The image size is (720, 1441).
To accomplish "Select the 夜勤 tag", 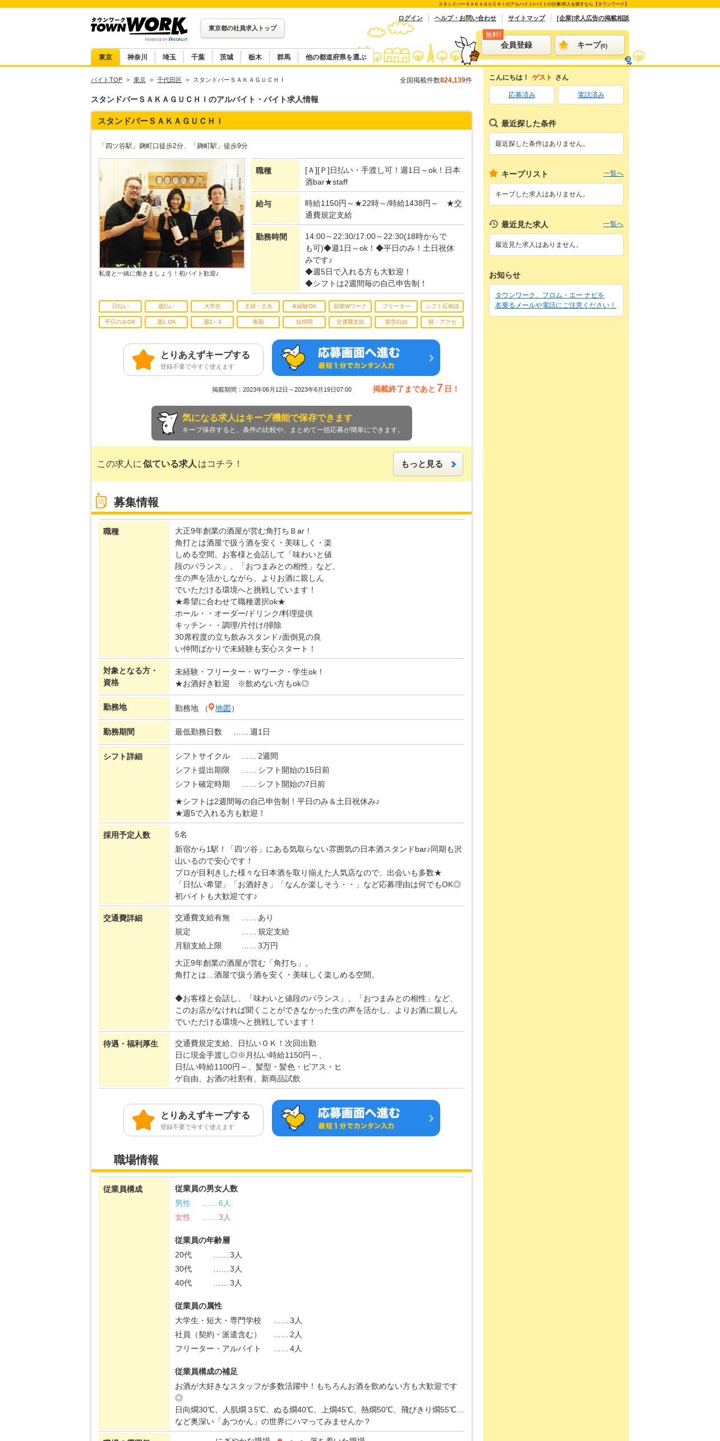I will [259, 322].
